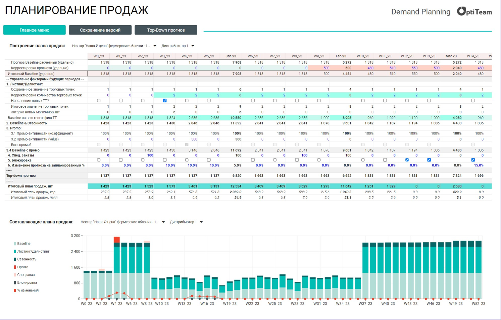
Task: Enable Блокировка checkbox for W0_23
Action: coord(99,160)
